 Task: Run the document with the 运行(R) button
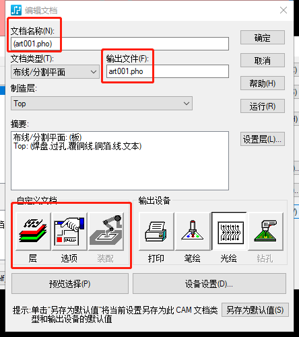(263, 106)
